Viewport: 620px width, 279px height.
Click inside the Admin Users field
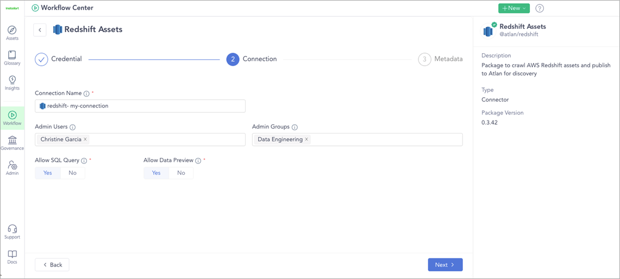(x=140, y=139)
